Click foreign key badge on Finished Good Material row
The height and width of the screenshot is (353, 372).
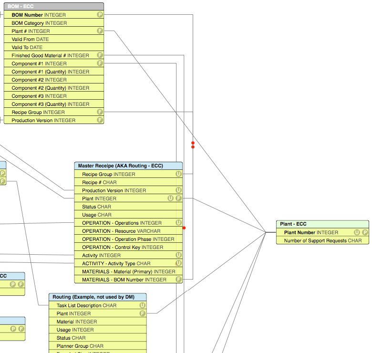100,55
